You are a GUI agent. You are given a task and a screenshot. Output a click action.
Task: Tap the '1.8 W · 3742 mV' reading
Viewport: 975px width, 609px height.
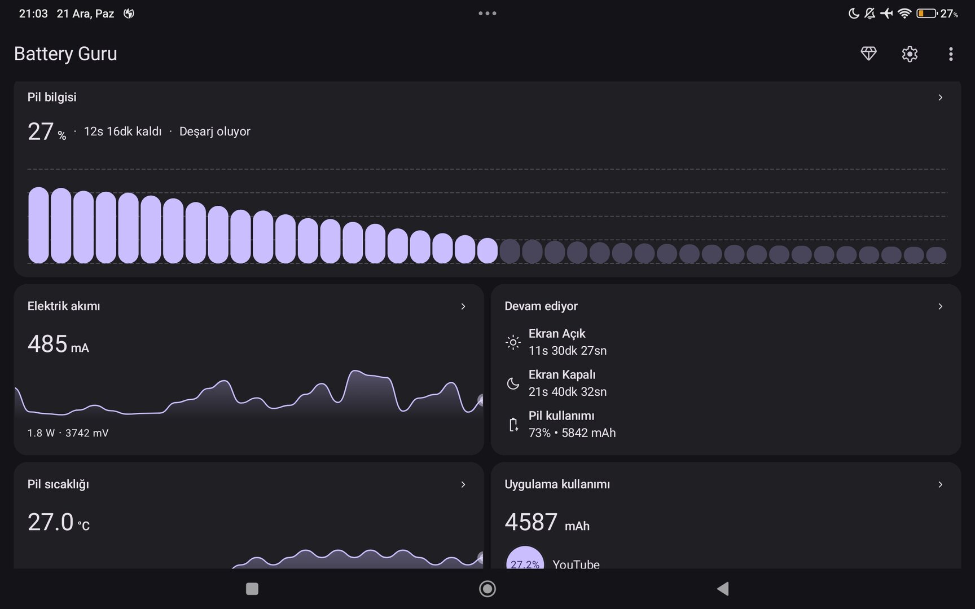68,433
